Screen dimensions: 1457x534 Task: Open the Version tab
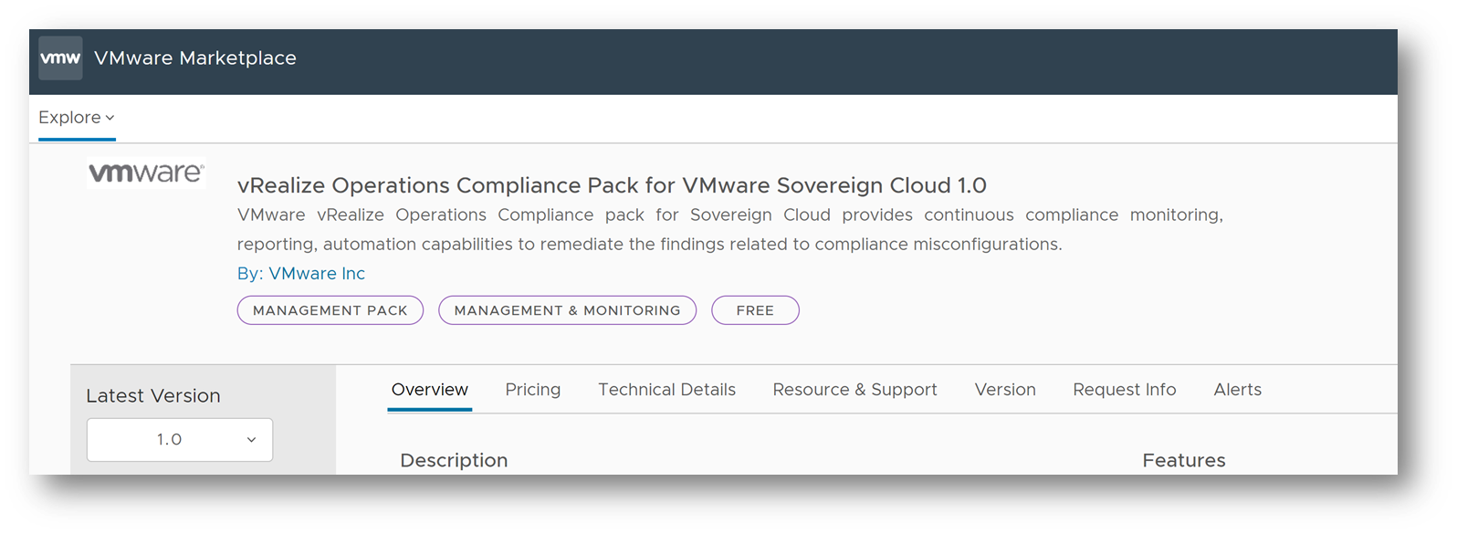point(1005,390)
